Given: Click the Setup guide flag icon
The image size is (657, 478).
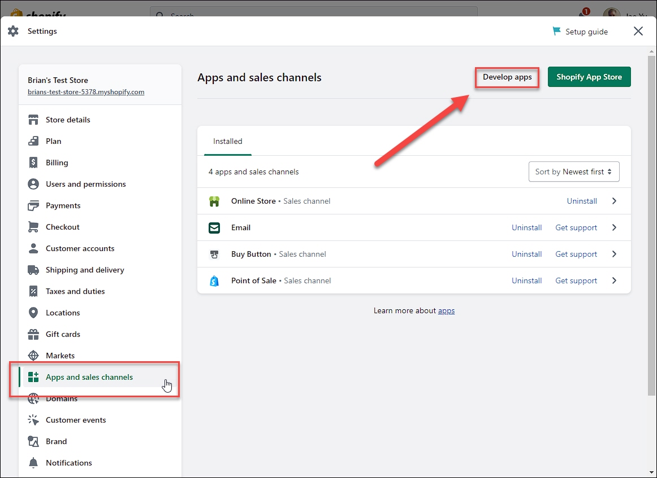Looking at the screenshot, I should pyautogui.click(x=556, y=32).
